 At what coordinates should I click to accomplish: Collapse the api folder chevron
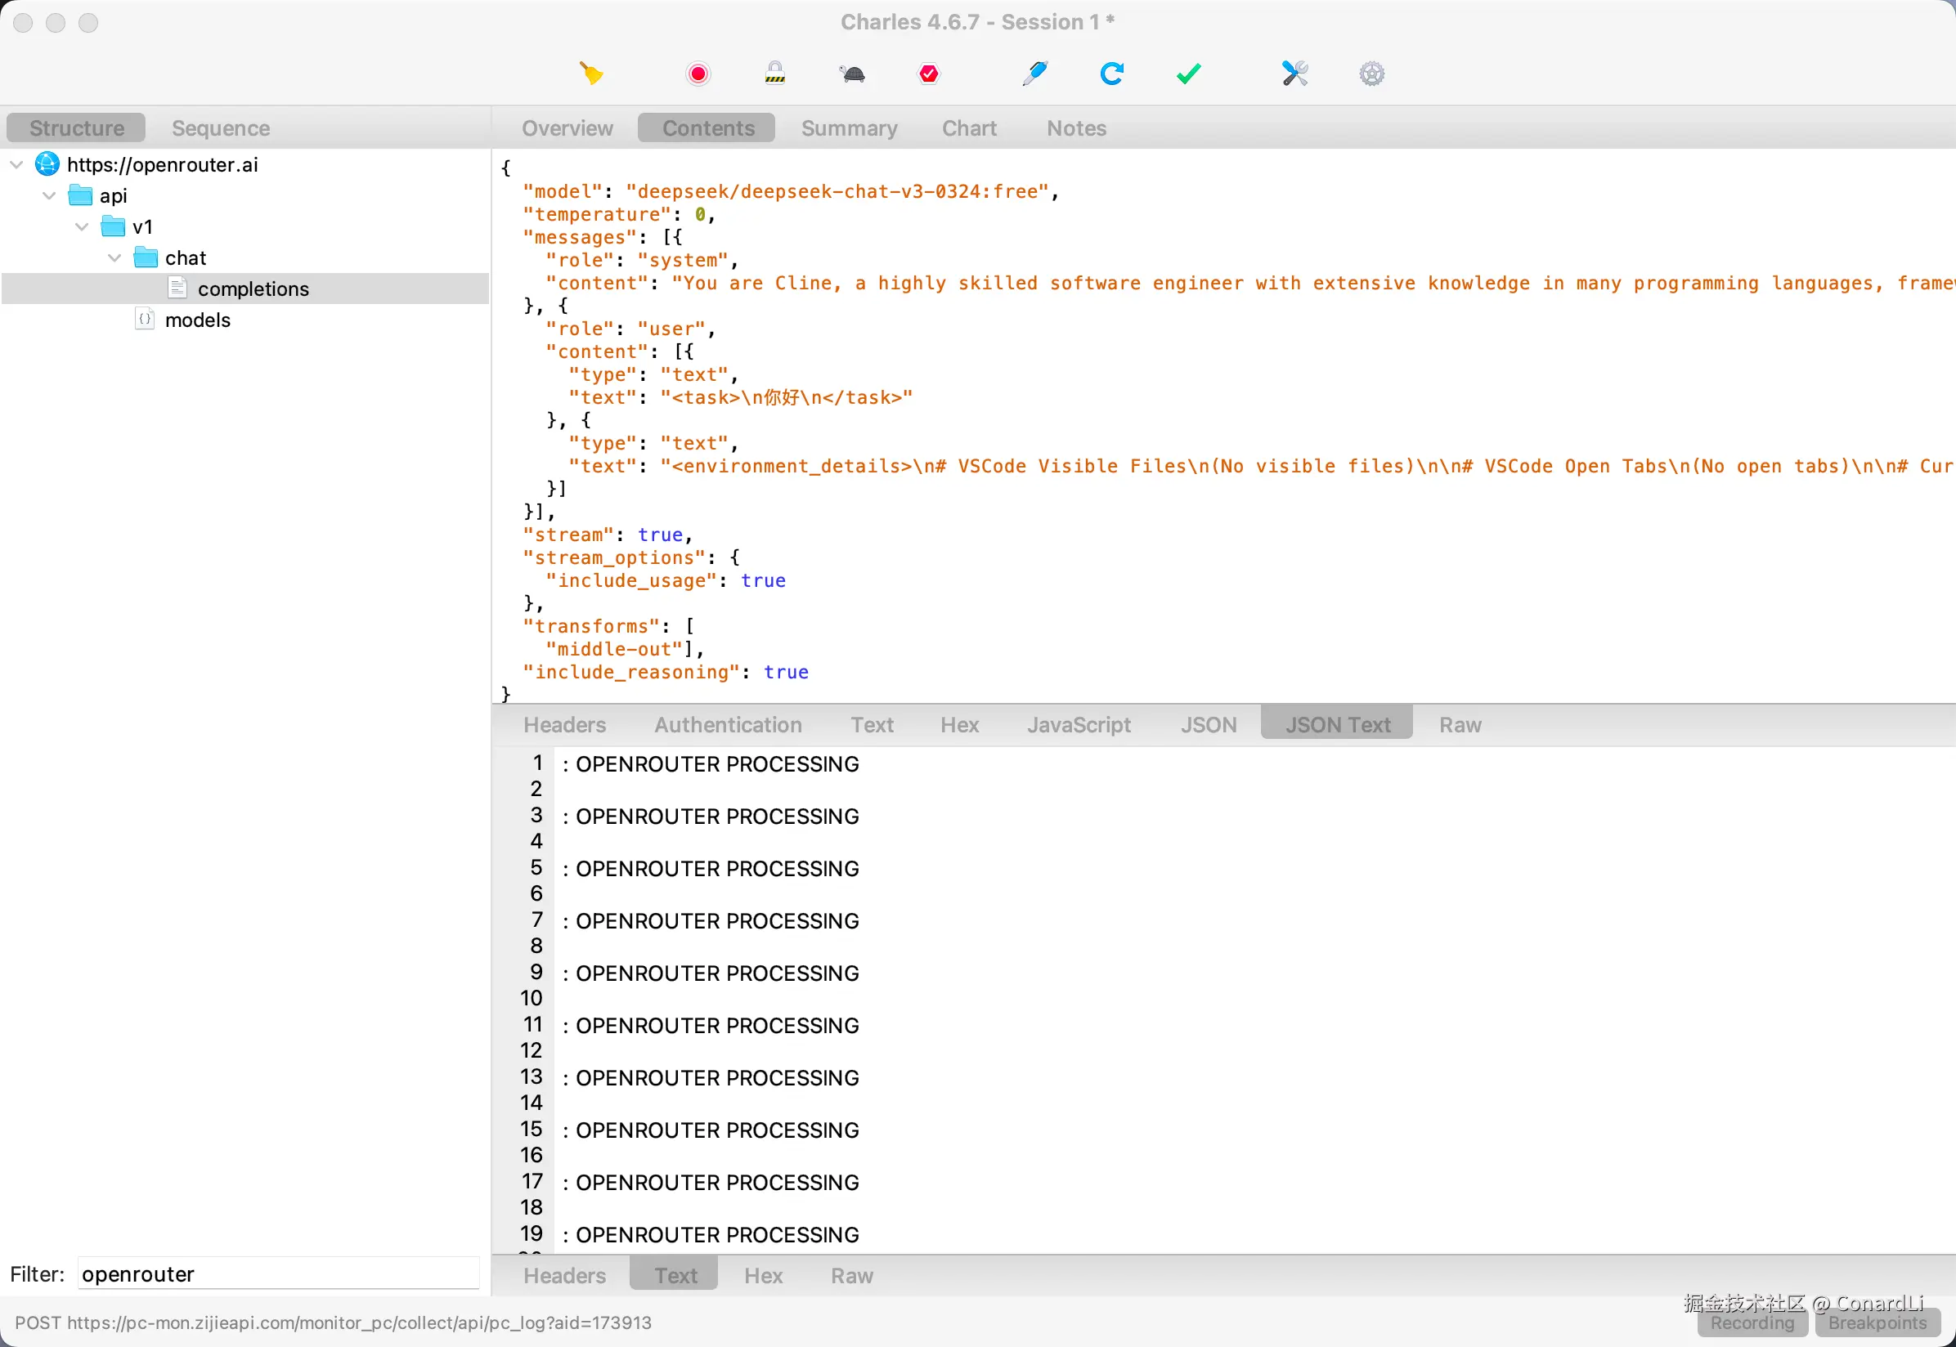click(49, 196)
